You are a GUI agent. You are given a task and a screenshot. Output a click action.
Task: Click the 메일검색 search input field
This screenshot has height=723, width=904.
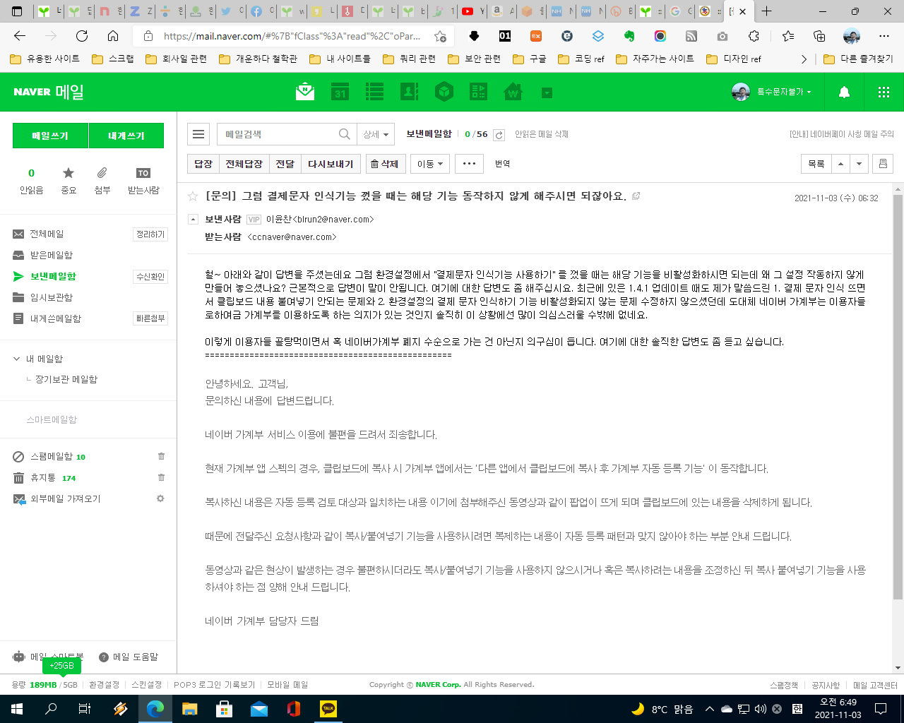click(278, 134)
